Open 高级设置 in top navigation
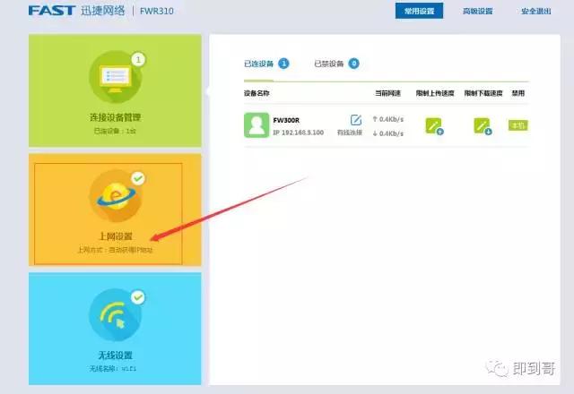574x394 pixels. click(478, 12)
